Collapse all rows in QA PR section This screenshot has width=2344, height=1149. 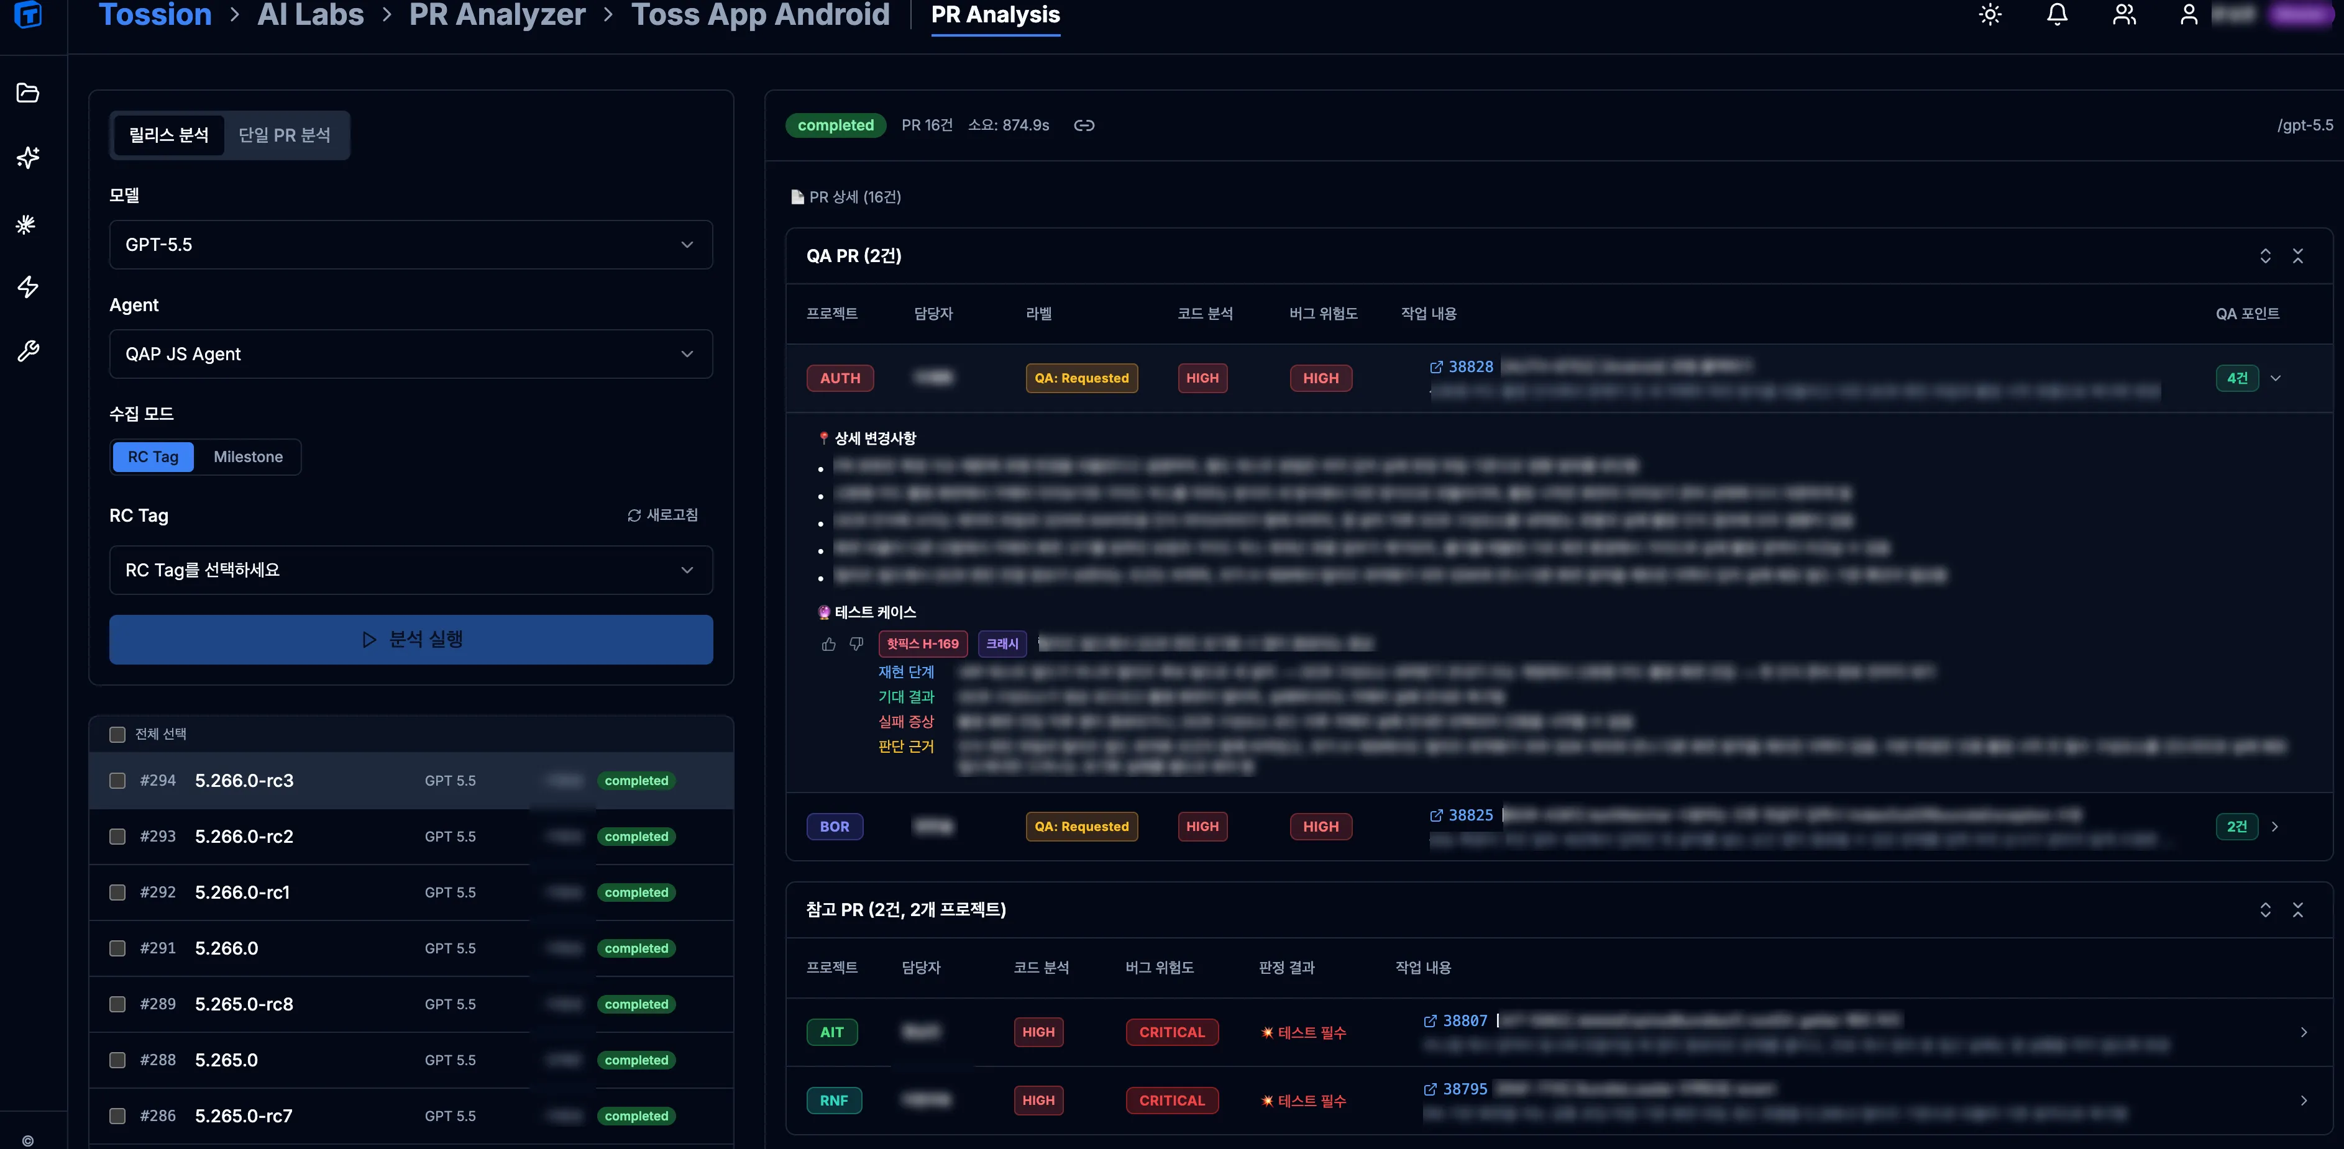point(2297,257)
